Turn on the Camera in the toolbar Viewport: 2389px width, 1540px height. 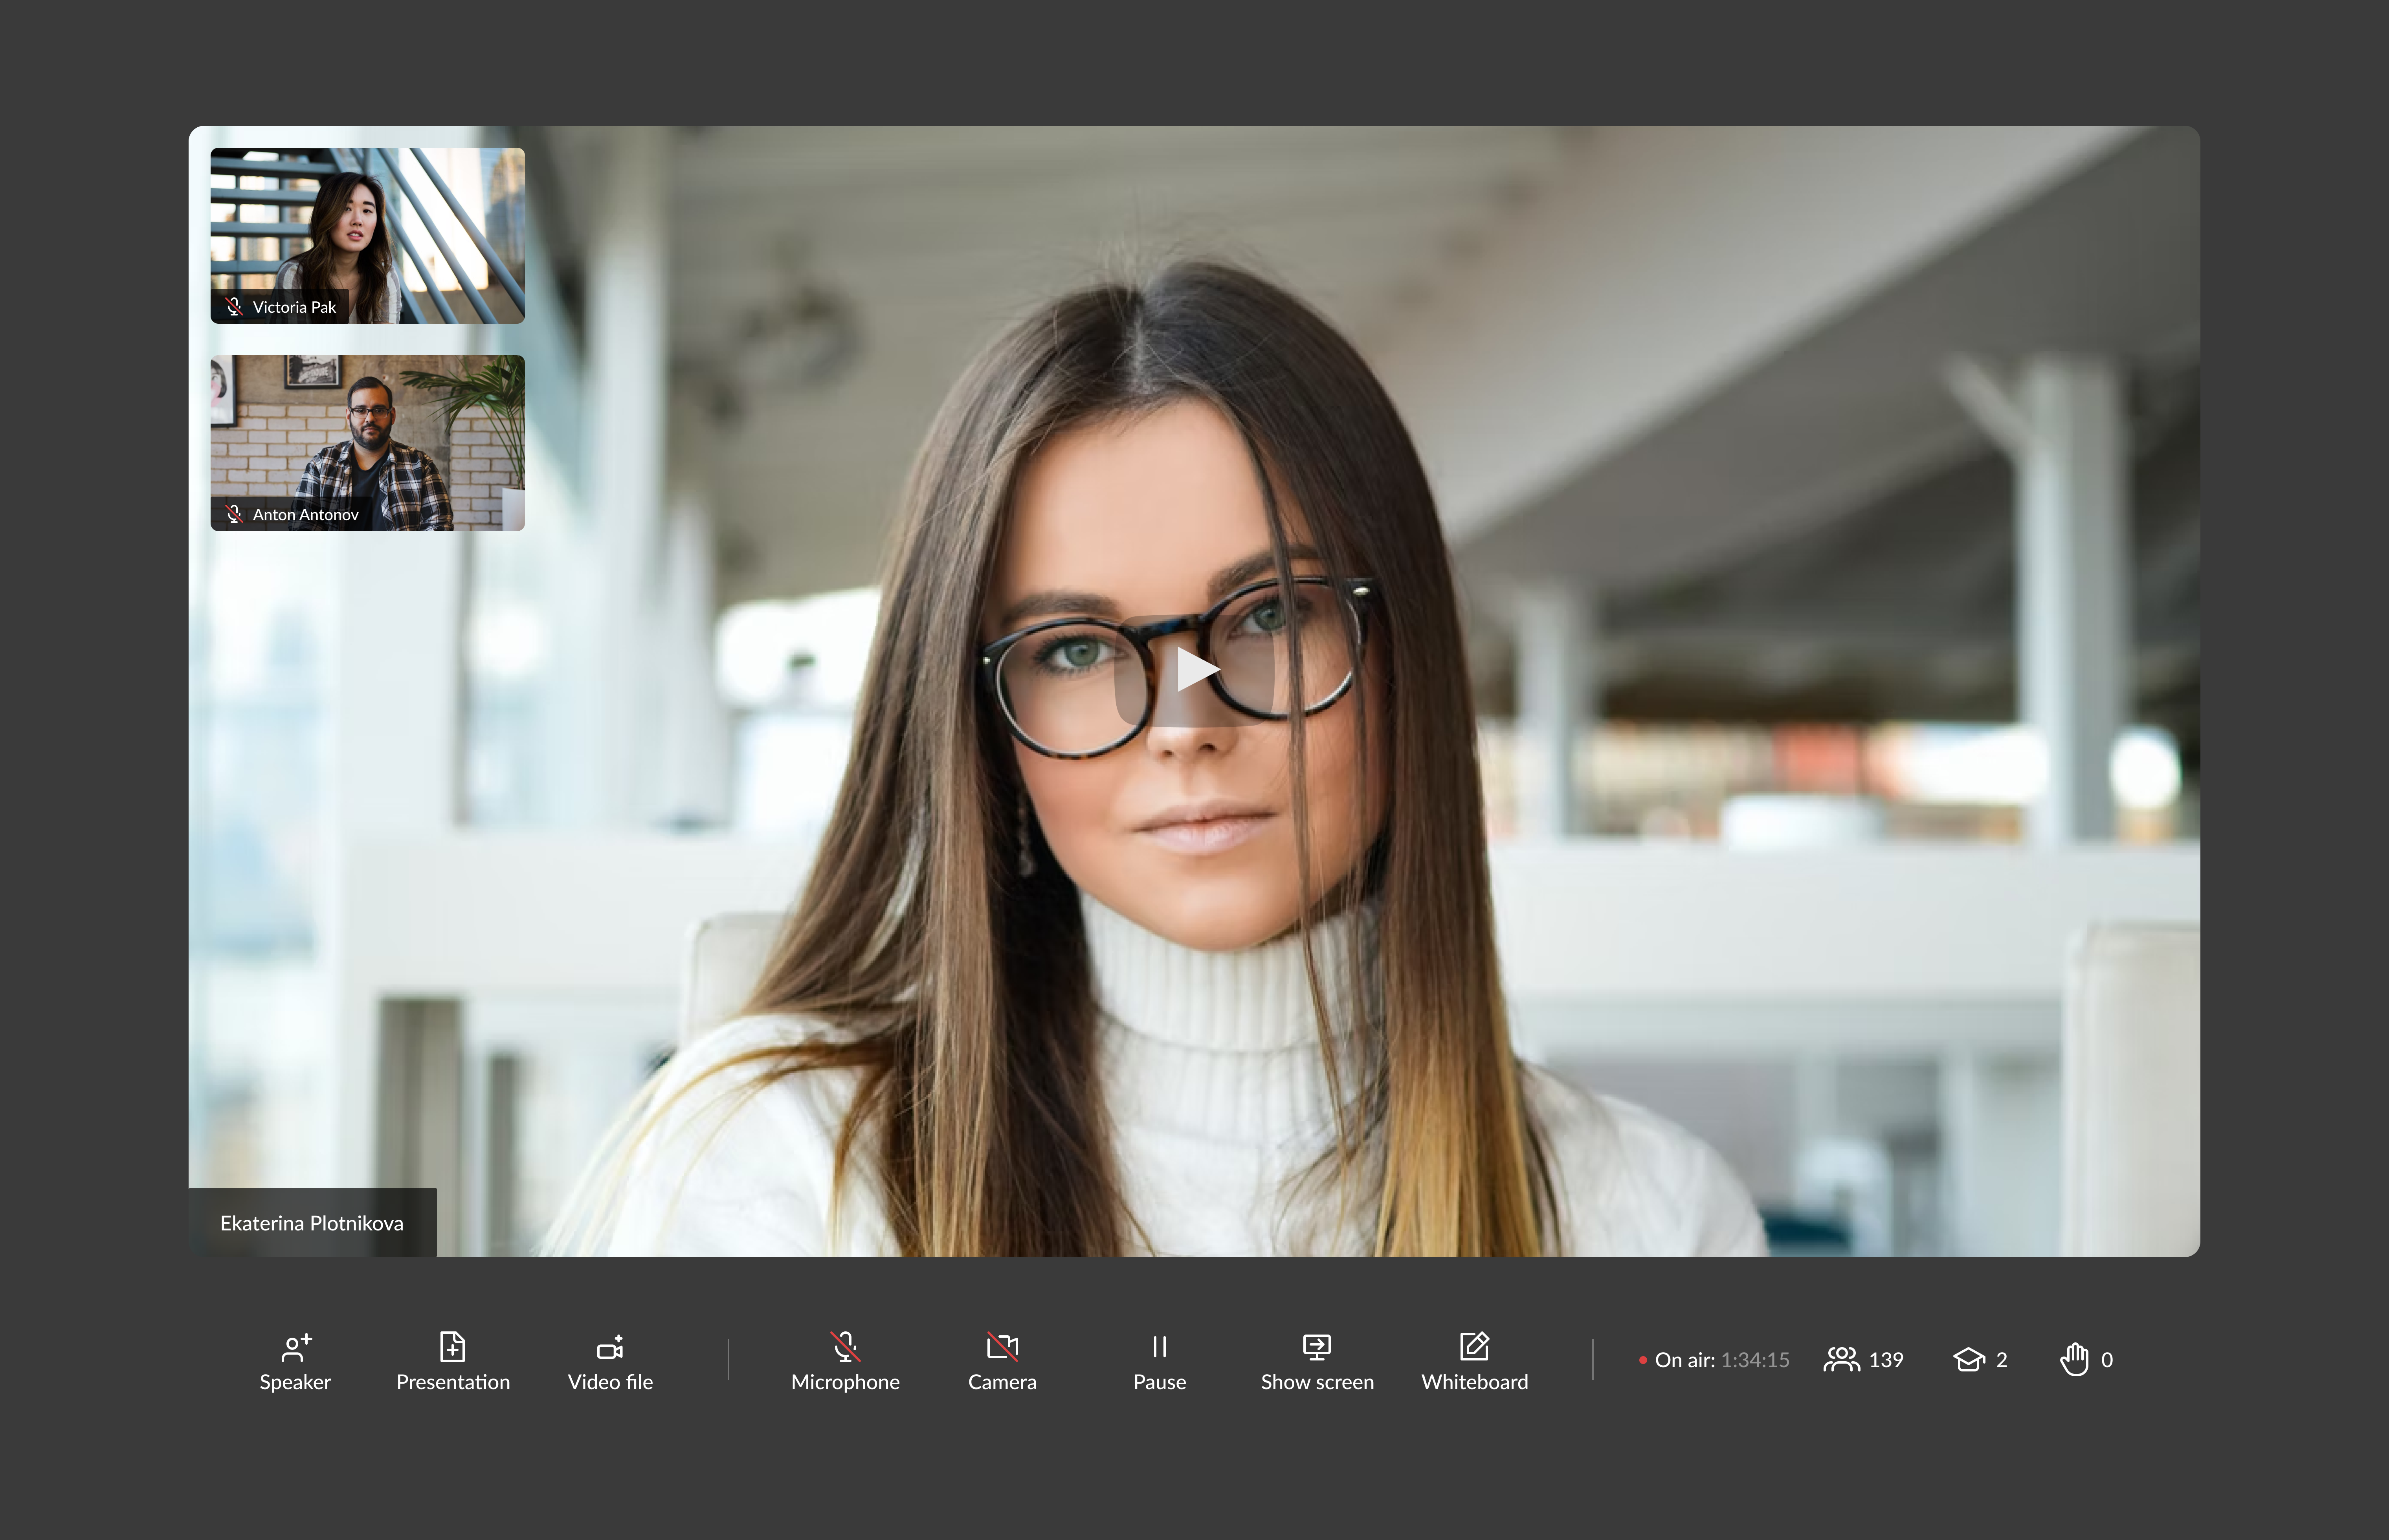1002,1361
